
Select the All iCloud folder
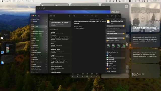pyautogui.click(x=39, y=27)
